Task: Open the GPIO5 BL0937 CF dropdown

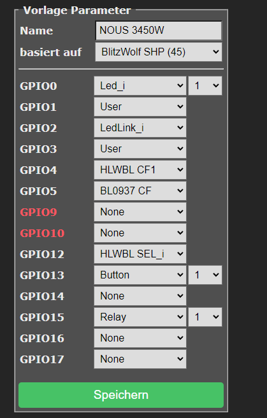Action: coord(140,191)
